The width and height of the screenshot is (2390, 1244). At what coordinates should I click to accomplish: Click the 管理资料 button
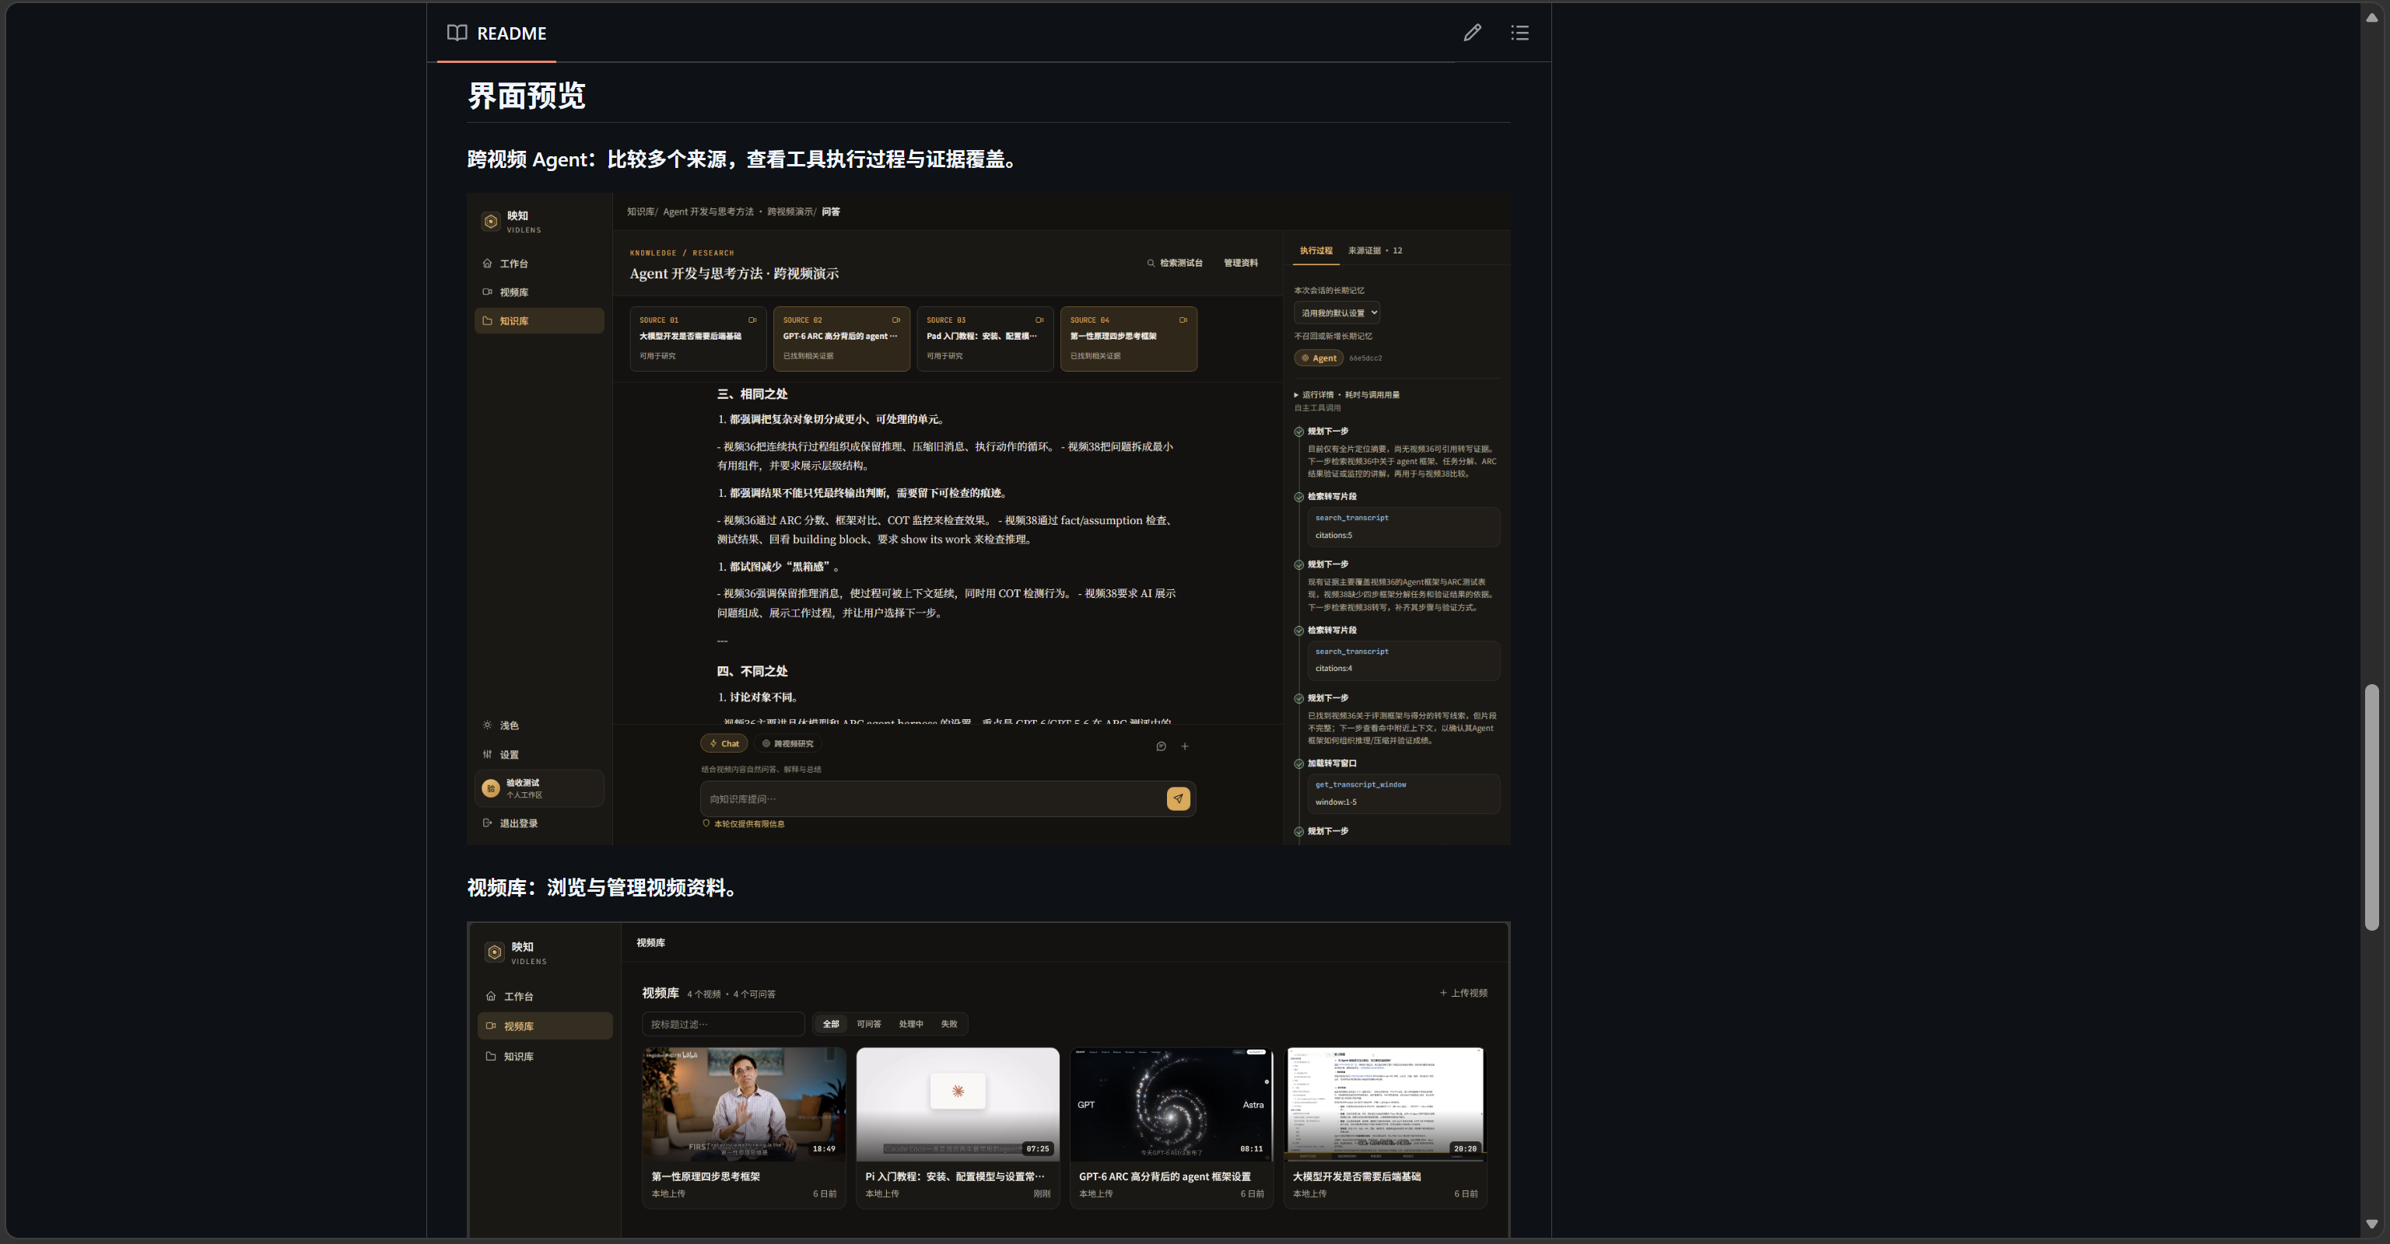tap(1240, 264)
